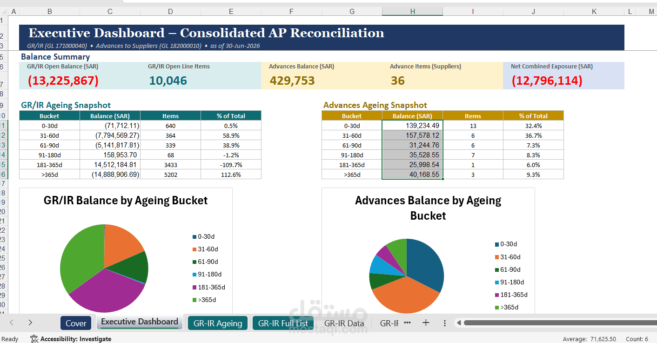This screenshot has width=657, height=343.
Task: Click the Balance Summary heading
Action: point(55,57)
